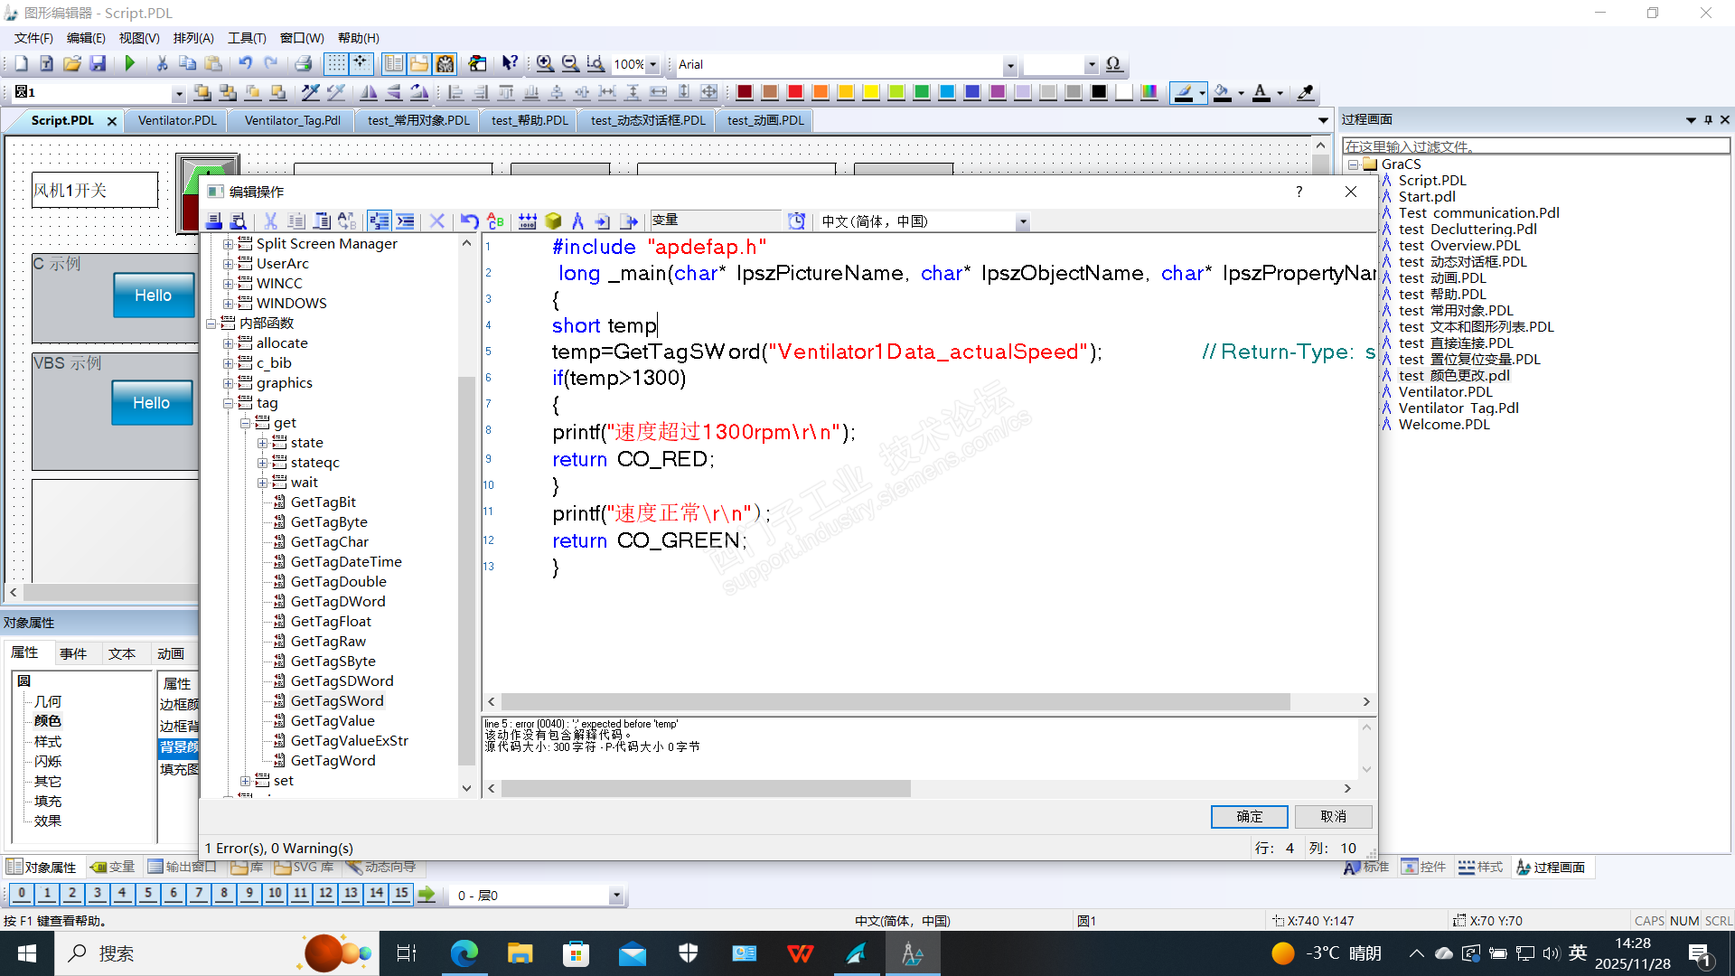Click the compile (1010) icon in editor toolbar
The image size is (1735, 976).
point(528,221)
